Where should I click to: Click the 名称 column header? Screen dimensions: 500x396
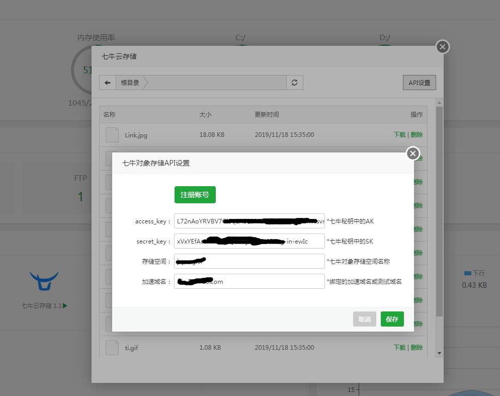coord(109,115)
